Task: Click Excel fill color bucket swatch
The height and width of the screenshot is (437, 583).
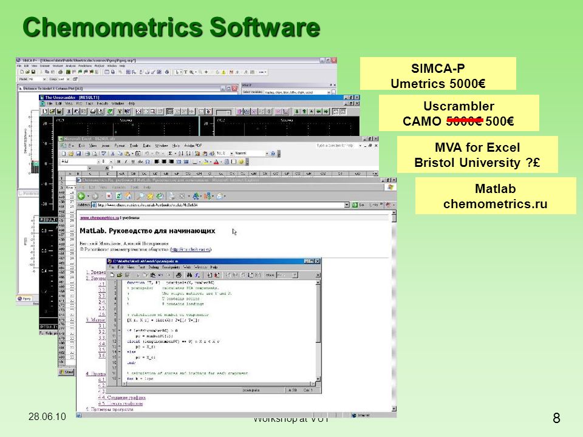Action: pos(206,161)
